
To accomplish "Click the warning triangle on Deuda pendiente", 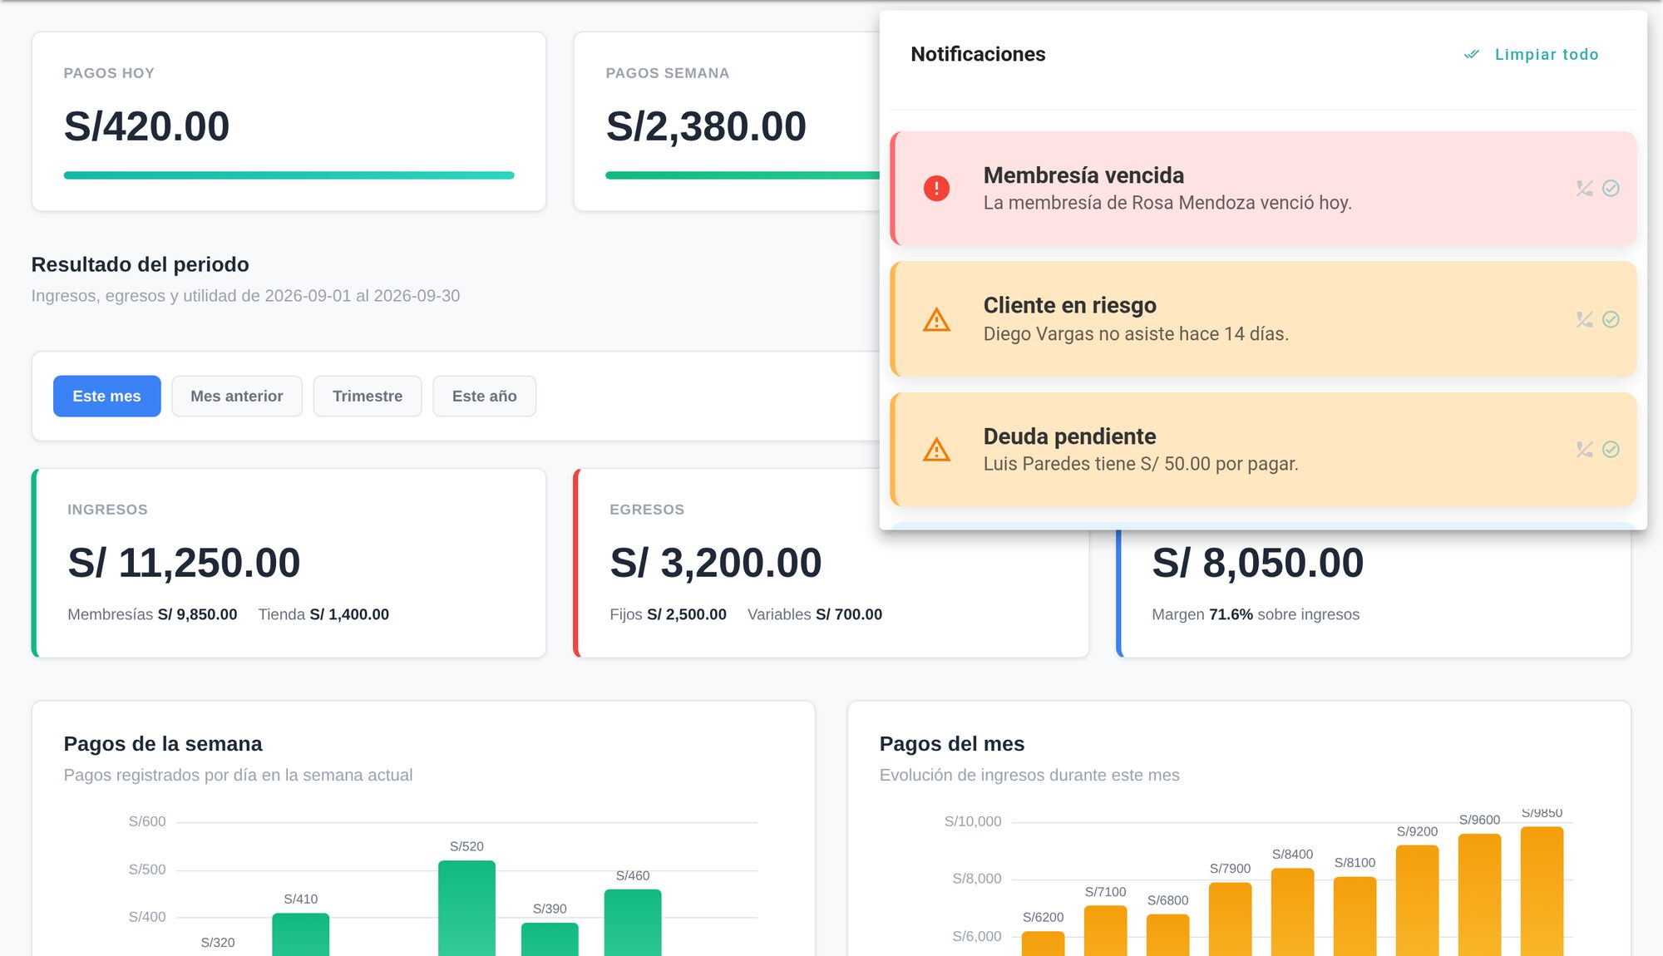I will (936, 450).
